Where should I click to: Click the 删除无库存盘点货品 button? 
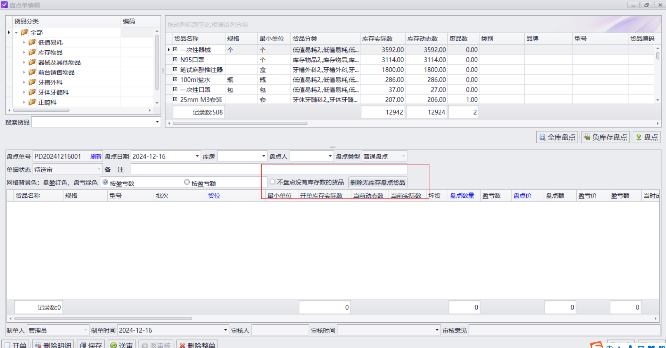point(378,182)
